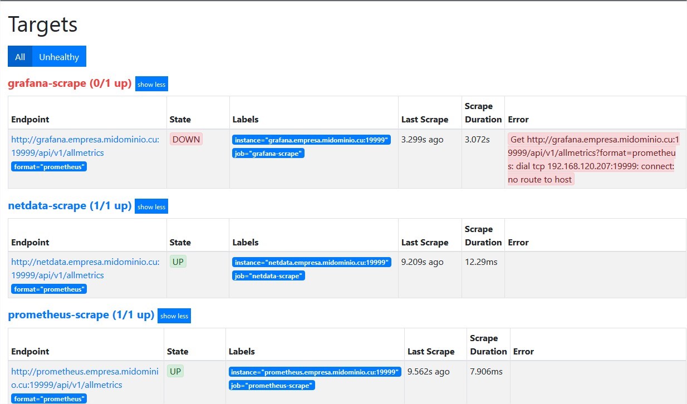Show only Unhealthy targets
This screenshot has width=687, height=404.
(59, 57)
